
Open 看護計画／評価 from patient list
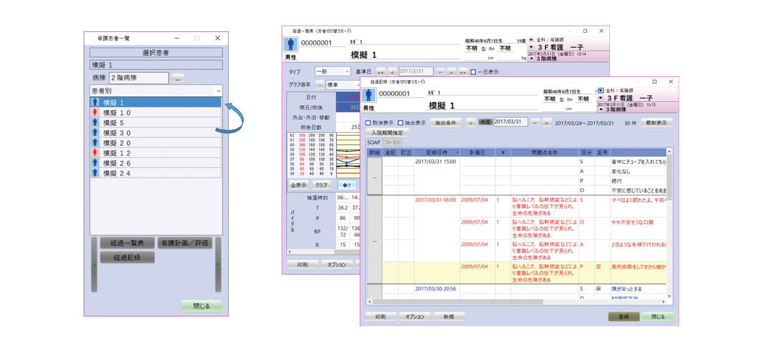185,243
